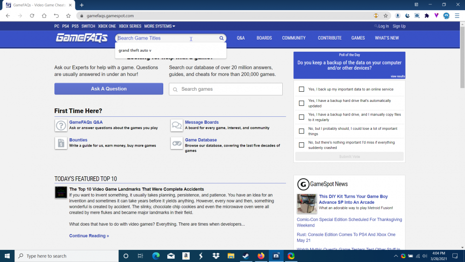This screenshot has width=465, height=262.
Task: Expand the MORE SYSTEMS dropdown
Action: point(159,26)
